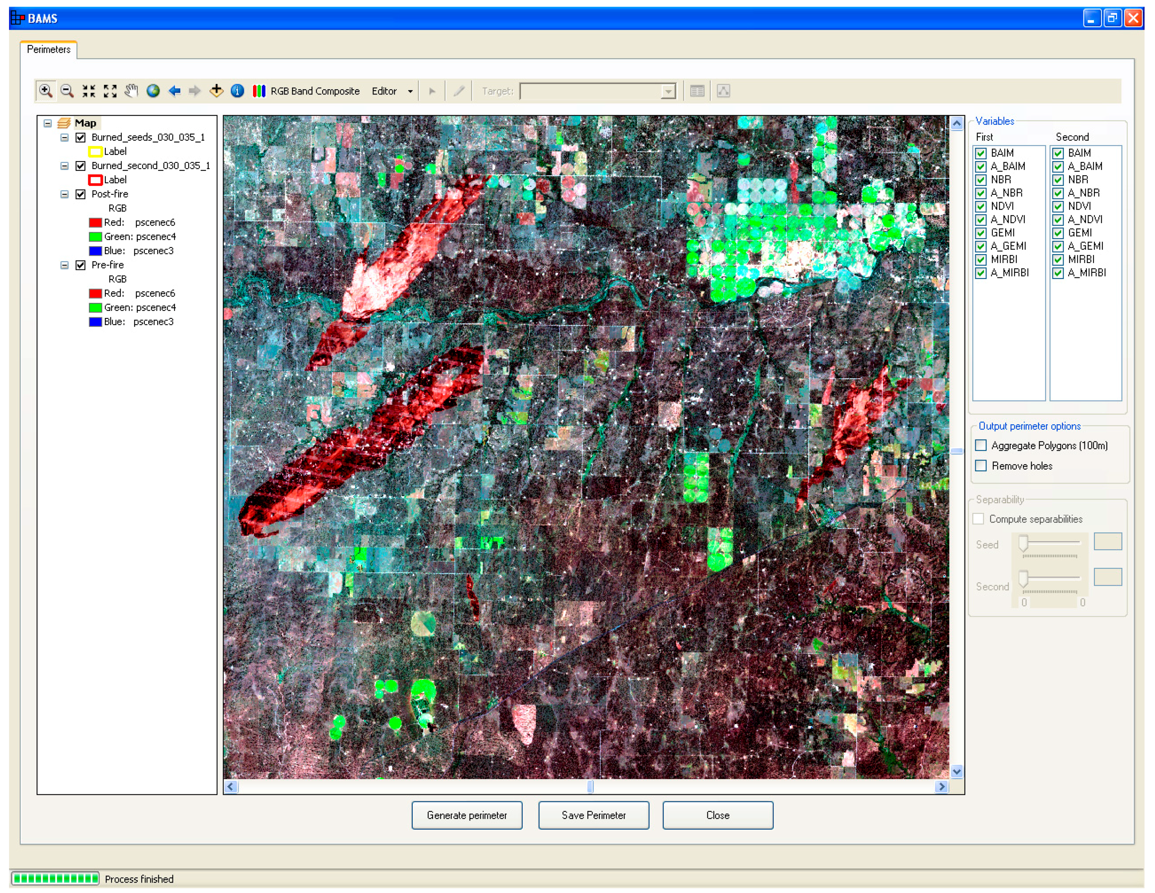Open the Editor dropdown menu

(392, 91)
